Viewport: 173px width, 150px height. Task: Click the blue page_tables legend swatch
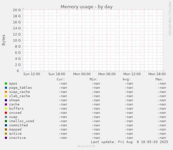tap(6, 88)
